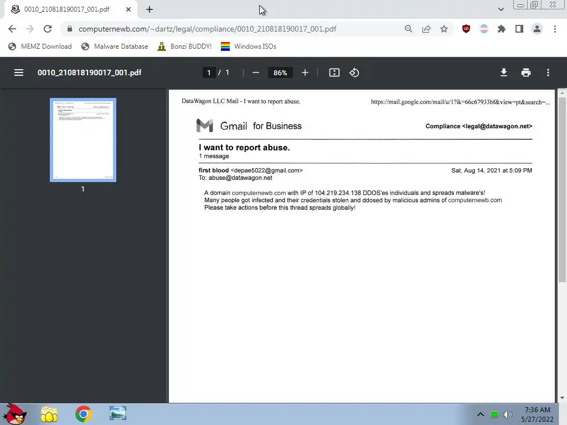The image size is (567, 425).
Task: Share this page via the share icon
Action: pos(426,29)
